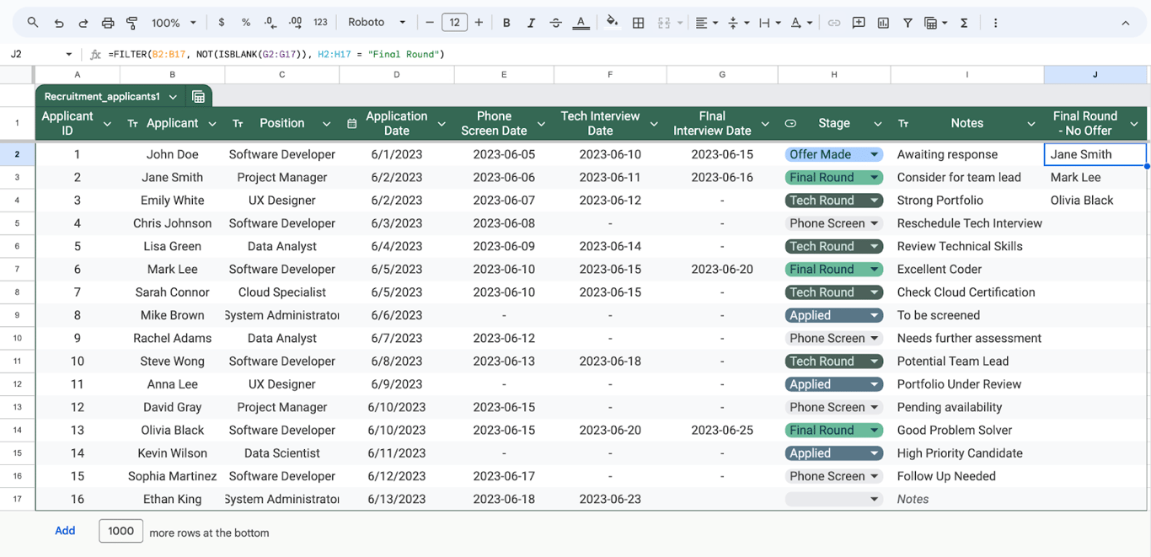Screen dimensions: 1151x557
Task: Format as currency
Action: coord(221,23)
